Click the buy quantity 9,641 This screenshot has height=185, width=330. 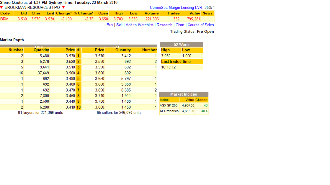pyautogui.click(x=44, y=67)
